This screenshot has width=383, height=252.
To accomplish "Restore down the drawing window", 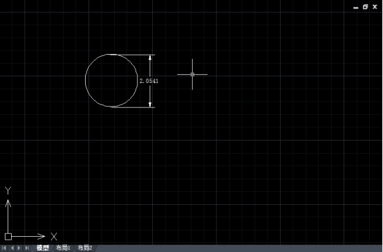I will [x=365, y=7].
